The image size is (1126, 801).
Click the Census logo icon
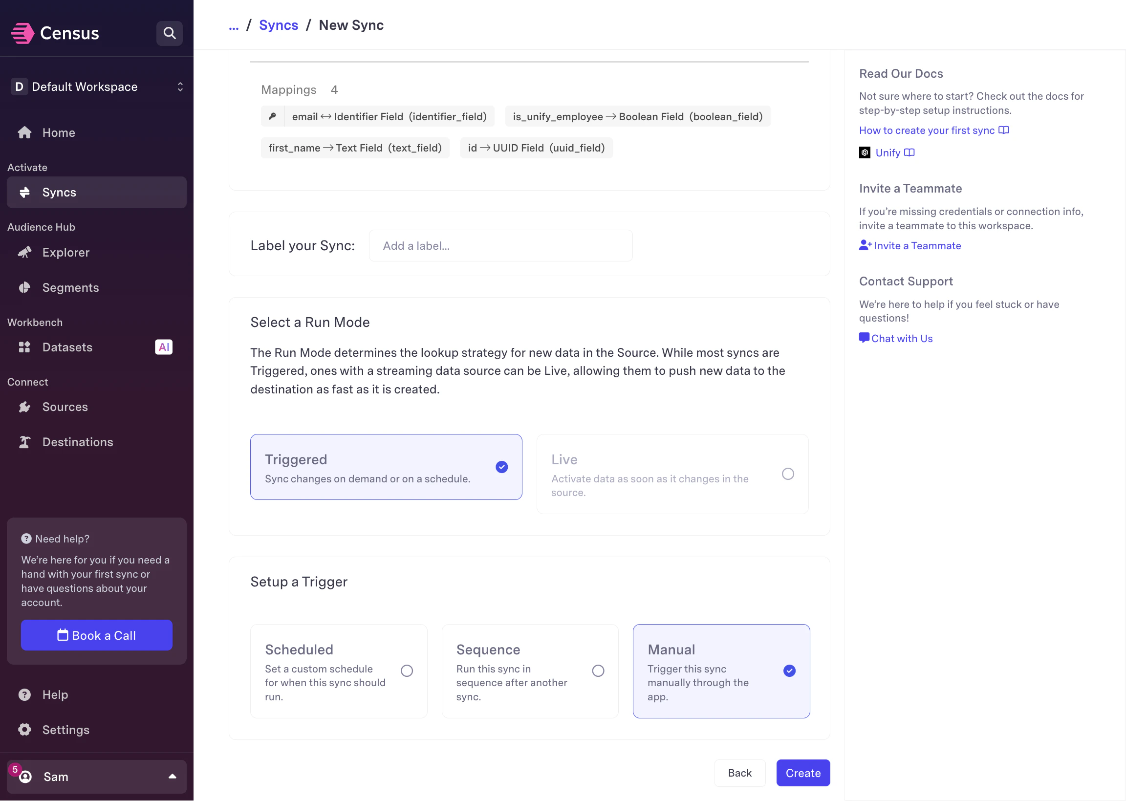coord(22,33)
